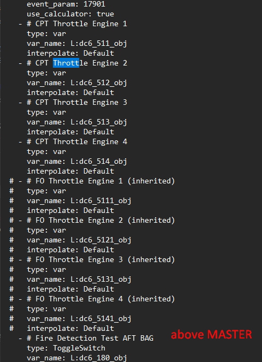Click var_name L:dc6_5121_obj text
The width and height of the screenshot is (262, 362).
(79, 240)
